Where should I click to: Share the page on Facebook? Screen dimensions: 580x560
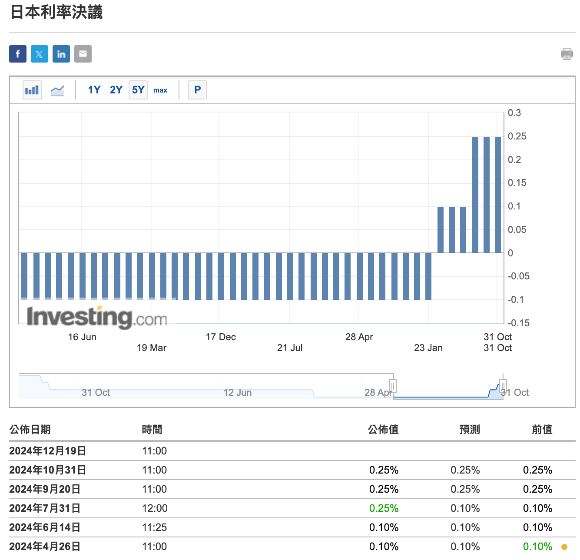pos(18,54)
